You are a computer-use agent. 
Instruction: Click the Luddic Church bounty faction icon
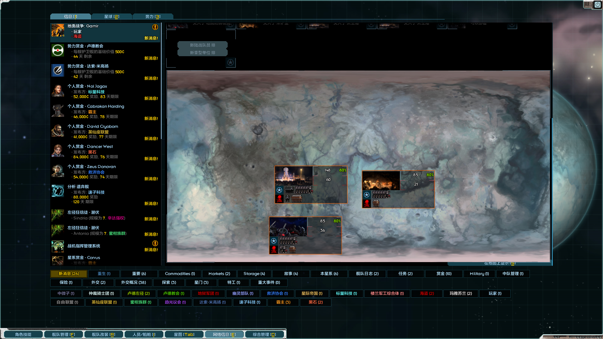click(58, 51)
